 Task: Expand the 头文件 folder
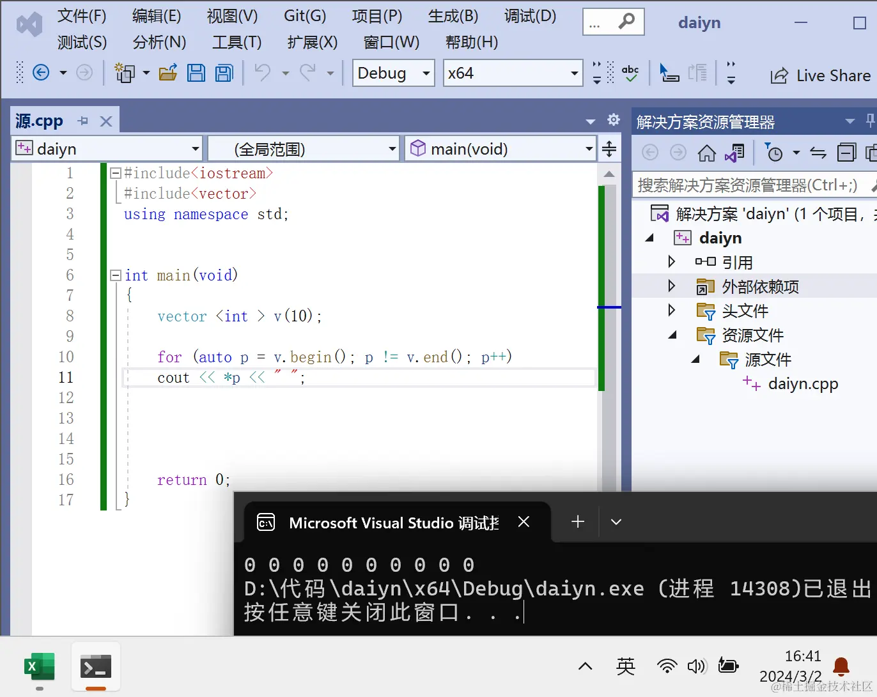click(x=671, y=310)
